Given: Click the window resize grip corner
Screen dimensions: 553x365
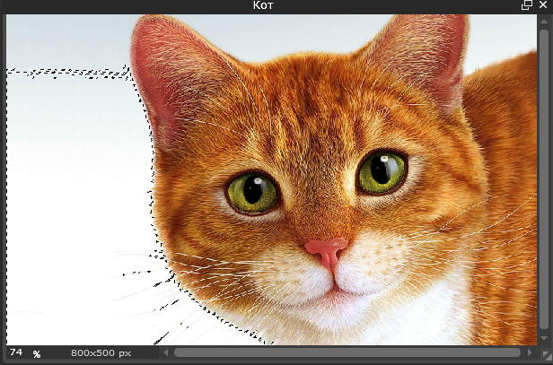Looking at the screenshot, I should (x=546, y=354).
